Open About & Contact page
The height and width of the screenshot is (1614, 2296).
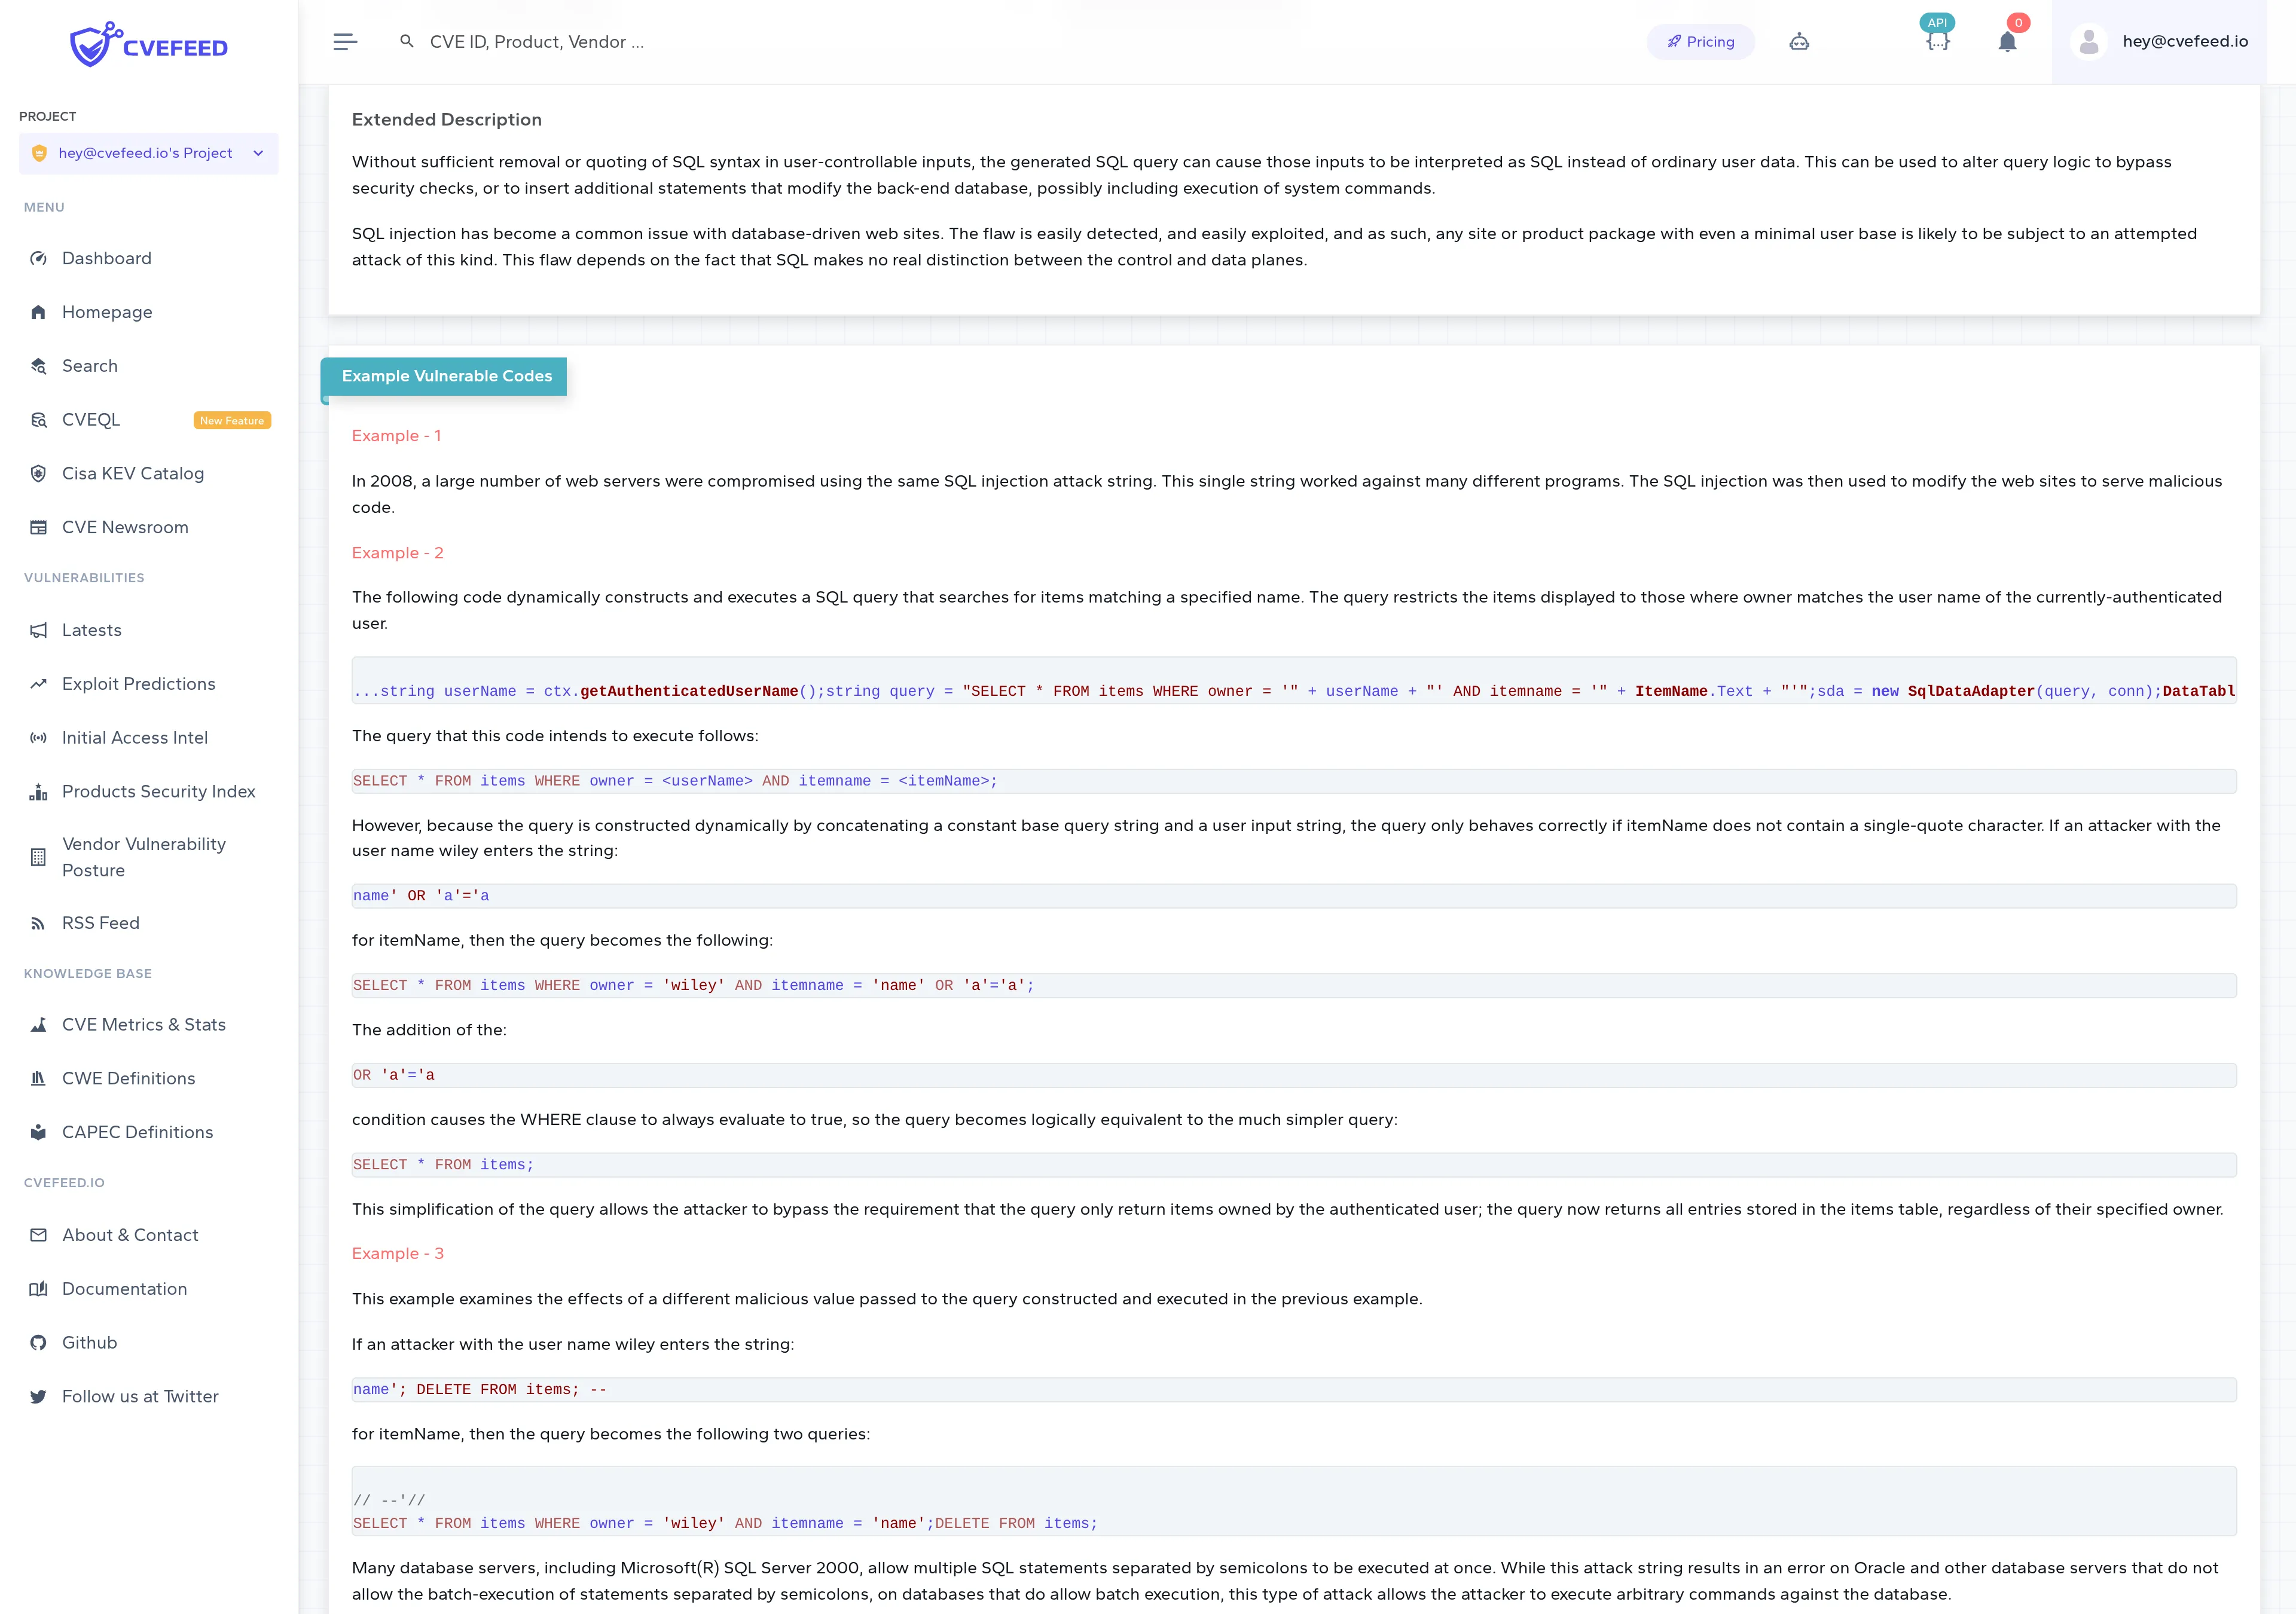[x=130, y=1235]
